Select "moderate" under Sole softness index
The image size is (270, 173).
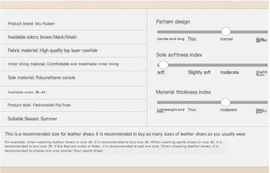click(230, 72)
